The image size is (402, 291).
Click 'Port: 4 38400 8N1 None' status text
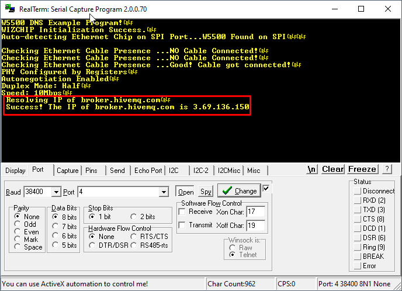pyautogui.click(x=354, y=284)
